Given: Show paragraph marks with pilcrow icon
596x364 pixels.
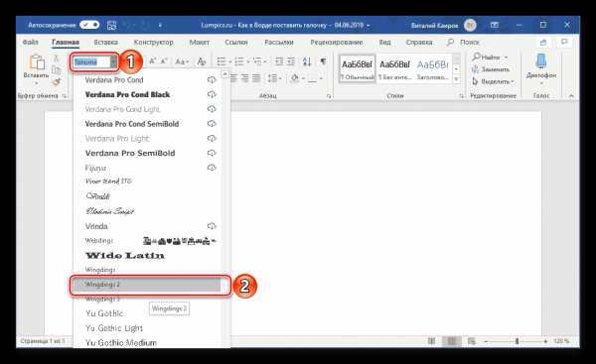Looking at the screenshot, I should coord(323,61).
